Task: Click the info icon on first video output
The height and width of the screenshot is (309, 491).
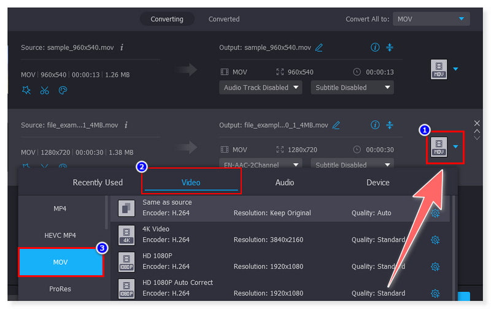Action: [x=375, y=47]
